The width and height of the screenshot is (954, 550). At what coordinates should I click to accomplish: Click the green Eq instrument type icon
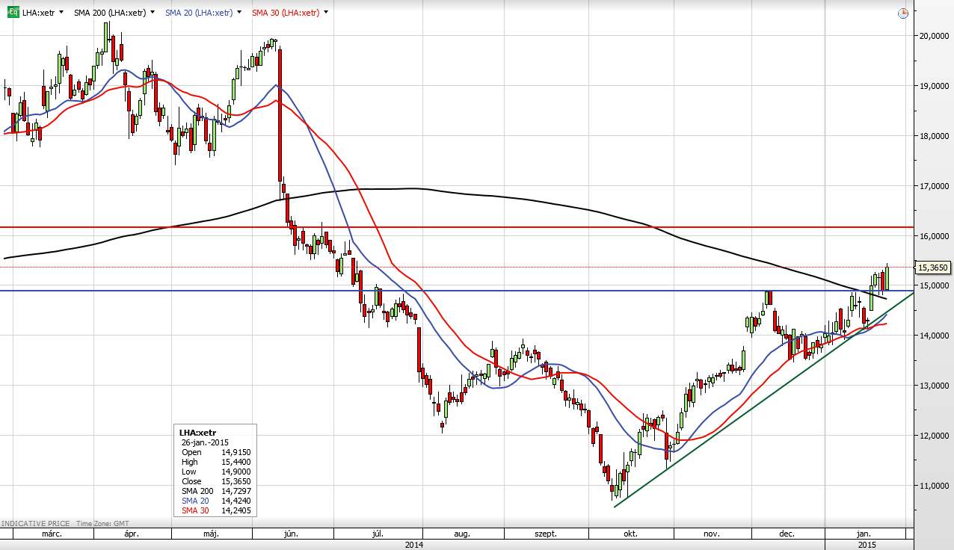pyautogui.click(x=13, y=13)
